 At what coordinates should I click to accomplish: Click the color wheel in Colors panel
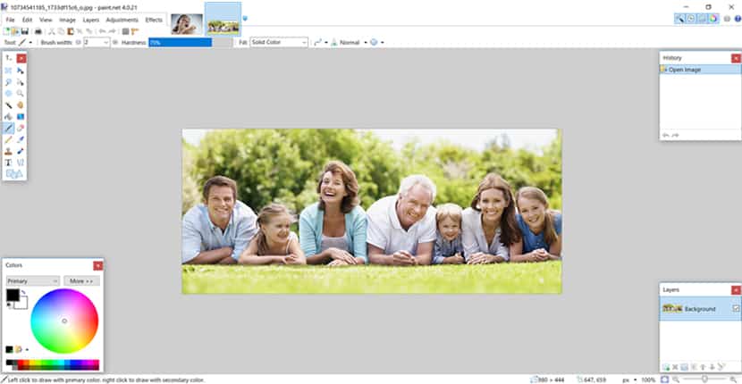click(64, 321)
